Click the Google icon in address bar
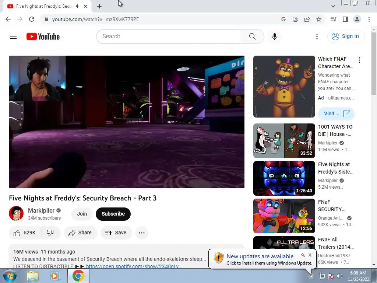Screen dimensions: 377x283 pos(283,19)
